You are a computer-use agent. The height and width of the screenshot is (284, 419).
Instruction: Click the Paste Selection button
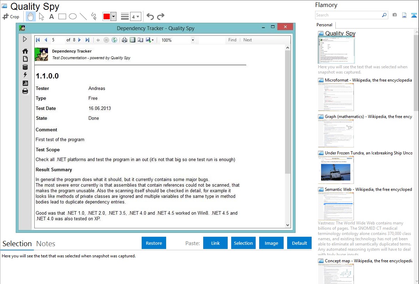coord(243,243)
